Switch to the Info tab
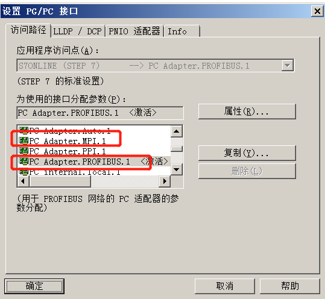This screenshot has width=325, height=299. click(x=182, y=31)
